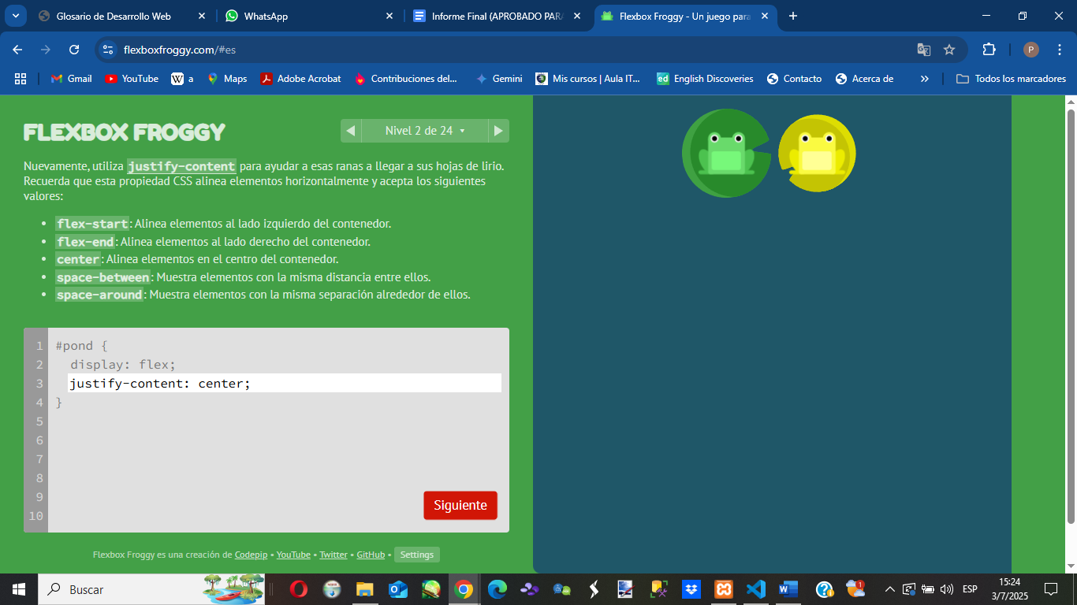1077x605 pixels.
Task: Open the Codepip link in footer
Action: (x=251, y=555)
